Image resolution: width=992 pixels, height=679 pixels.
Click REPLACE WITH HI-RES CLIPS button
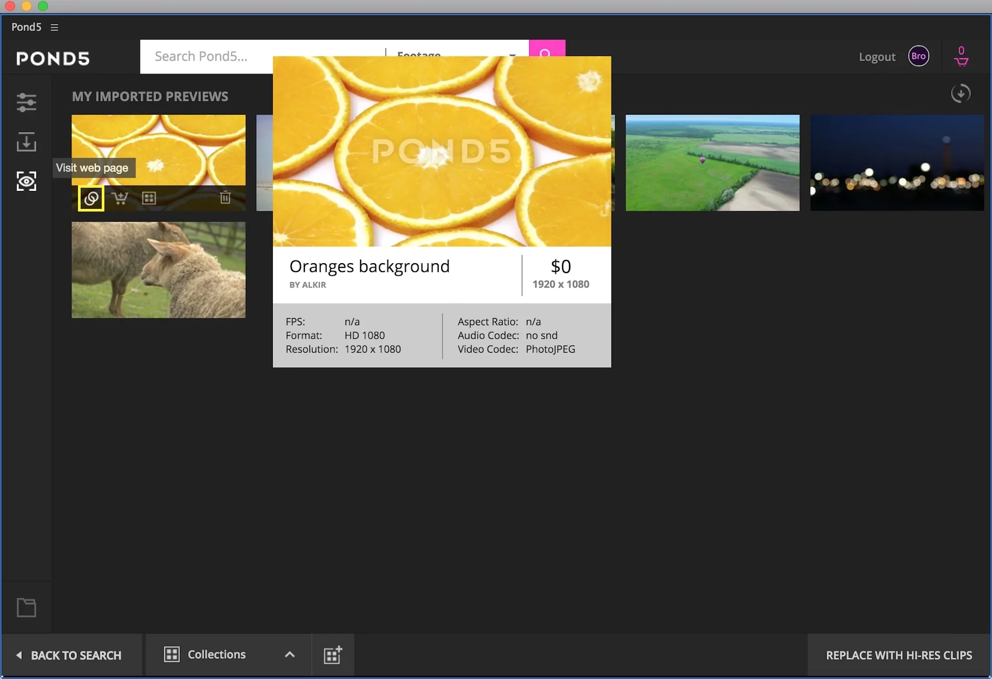[898, 655]
